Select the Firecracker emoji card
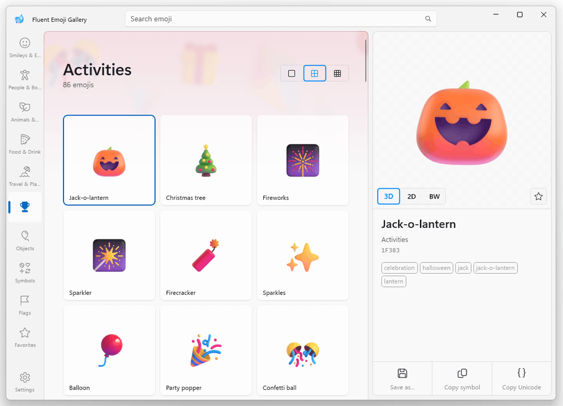Image resolution: width=563 pixels, height=406 pixels. 206,255
